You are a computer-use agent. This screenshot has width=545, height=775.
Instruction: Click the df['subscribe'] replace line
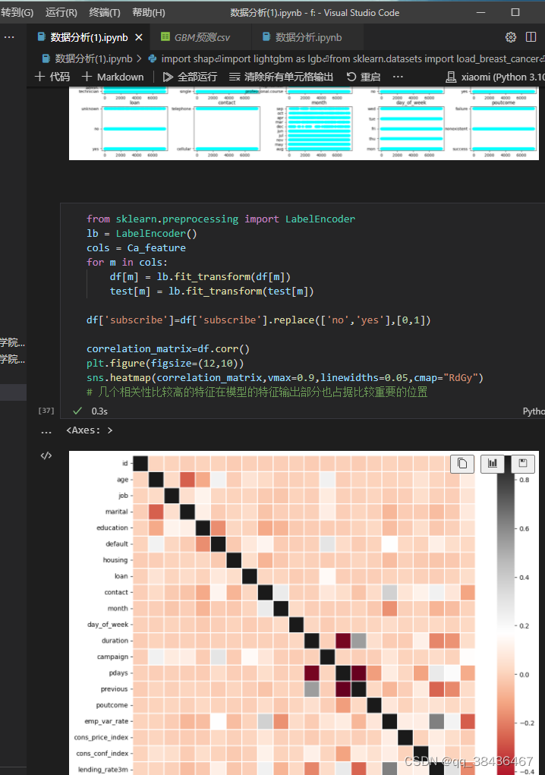tap(258, 320)
